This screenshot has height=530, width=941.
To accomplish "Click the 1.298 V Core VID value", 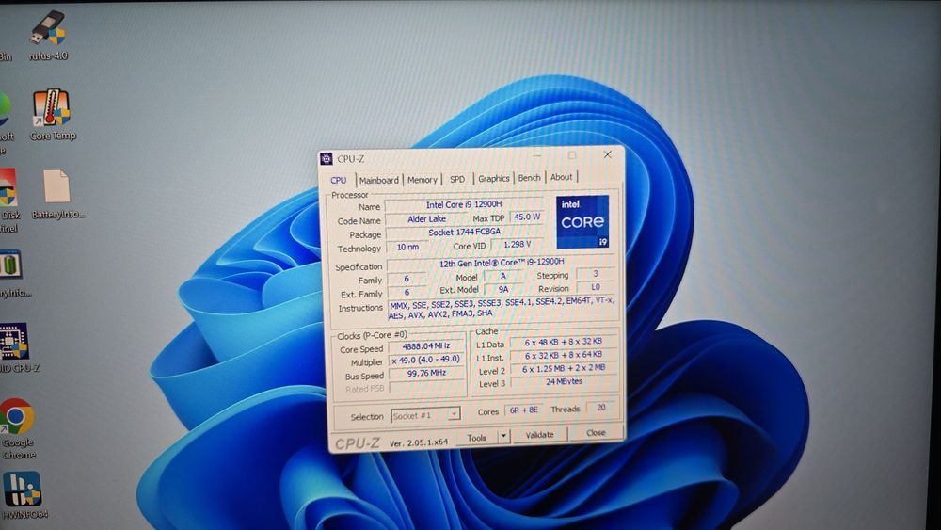I will coord(517,245).
